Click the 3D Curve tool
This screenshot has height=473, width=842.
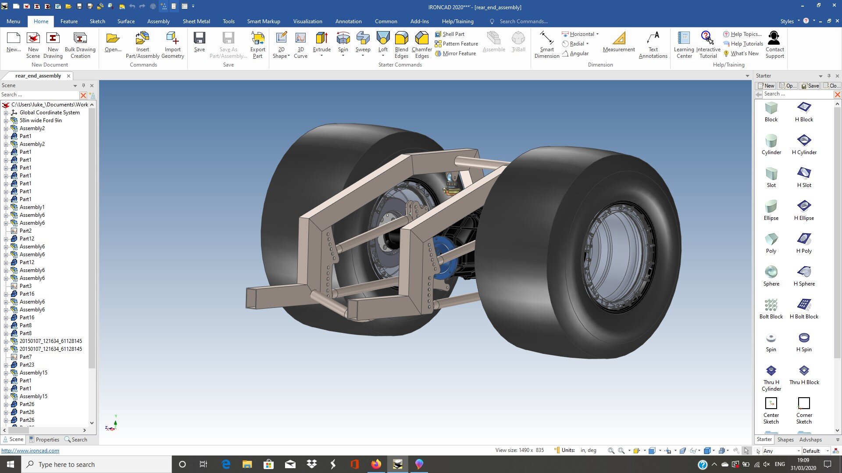pos(300,45)
